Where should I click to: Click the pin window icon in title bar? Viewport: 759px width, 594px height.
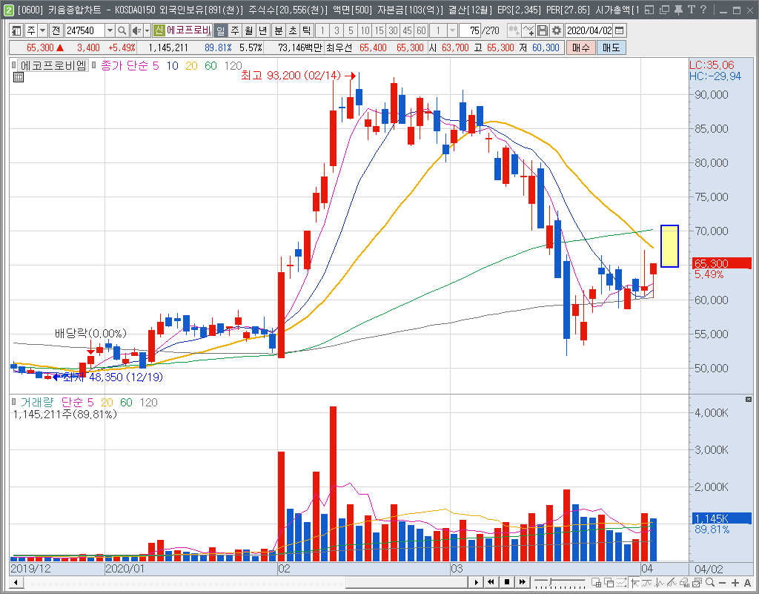(678, 10)
